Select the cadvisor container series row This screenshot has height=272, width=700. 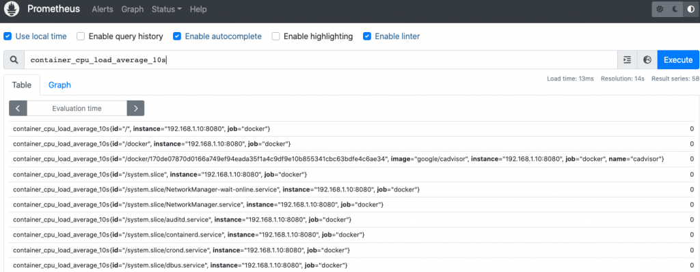(x=352, y=159)
